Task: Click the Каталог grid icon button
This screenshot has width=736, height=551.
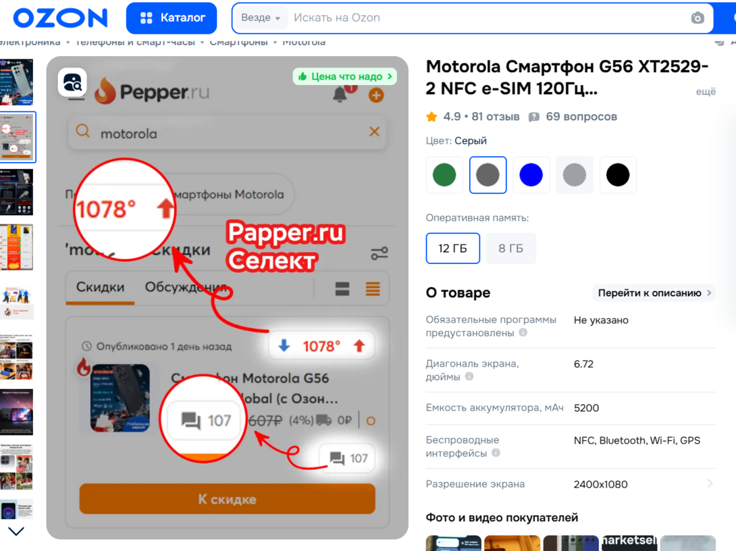Action: pyautogui.click(x=172, y=18)
